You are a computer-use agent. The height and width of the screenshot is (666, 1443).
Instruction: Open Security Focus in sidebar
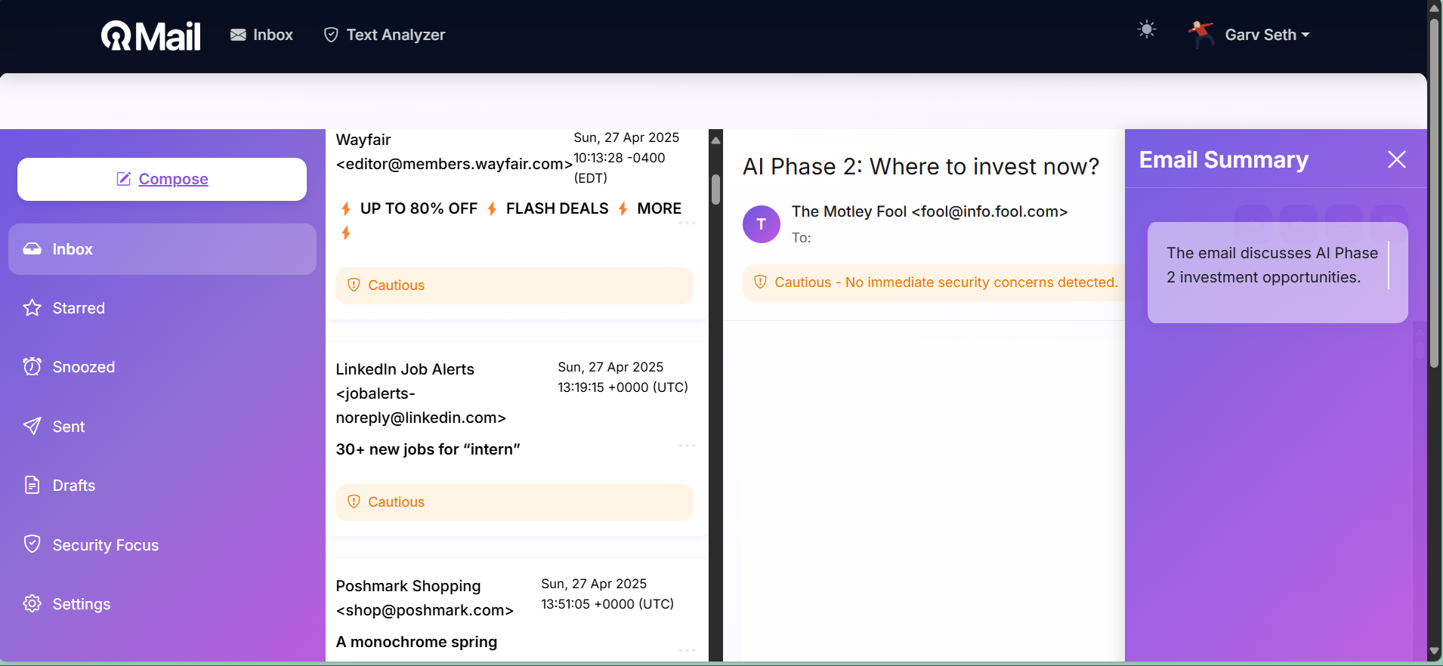[x=105, y=545]
